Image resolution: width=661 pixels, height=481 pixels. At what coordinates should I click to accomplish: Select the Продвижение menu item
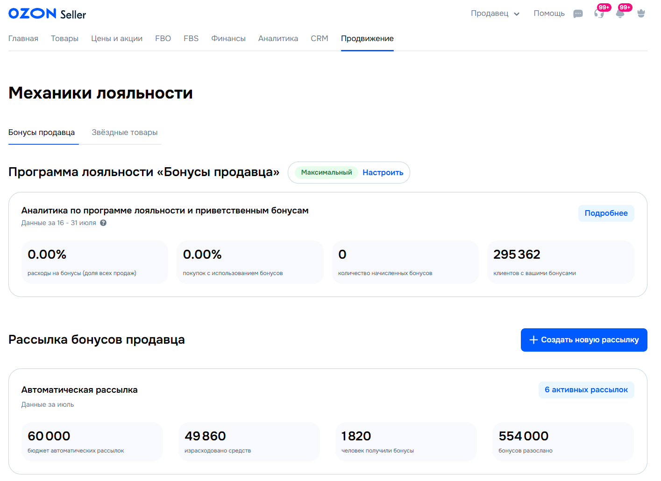pos(367,38)
